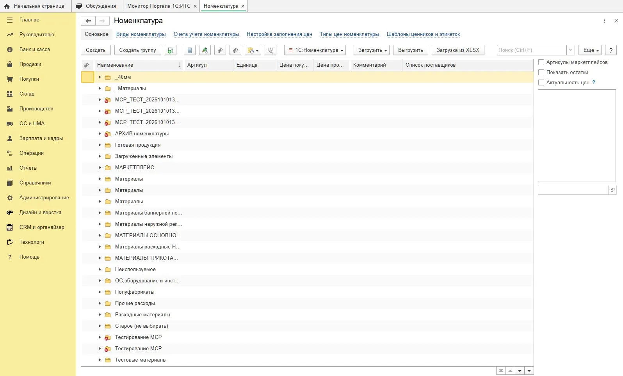Select the Тестовые материалы row
The height and width of the screenshot is (376, 623).
pyautogui.click(x=307, y=360)
